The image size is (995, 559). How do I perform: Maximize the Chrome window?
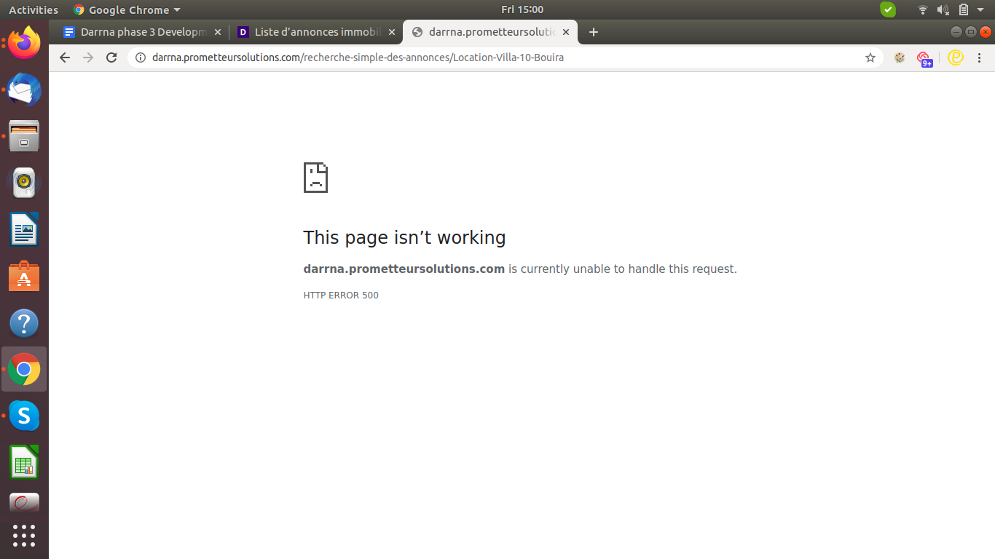pos(971,32)
